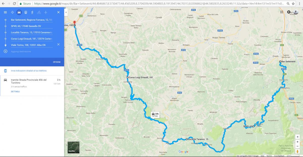This screenshot has height=157, width=303.
Task: Select the driving travel mode icon
Action: click(x=19, y=12)
